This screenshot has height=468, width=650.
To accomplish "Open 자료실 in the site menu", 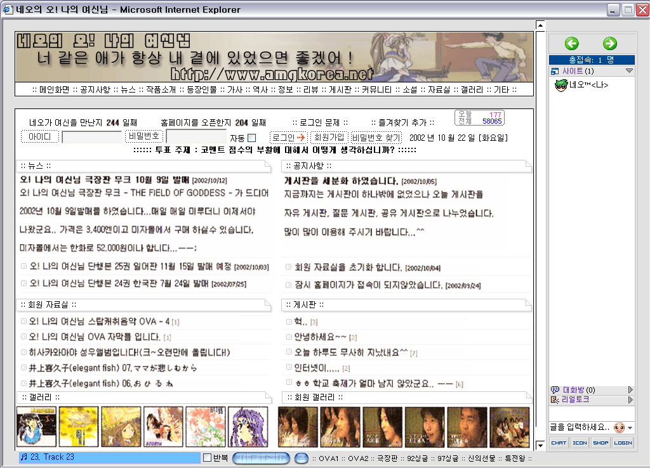I will pos(439,89).
